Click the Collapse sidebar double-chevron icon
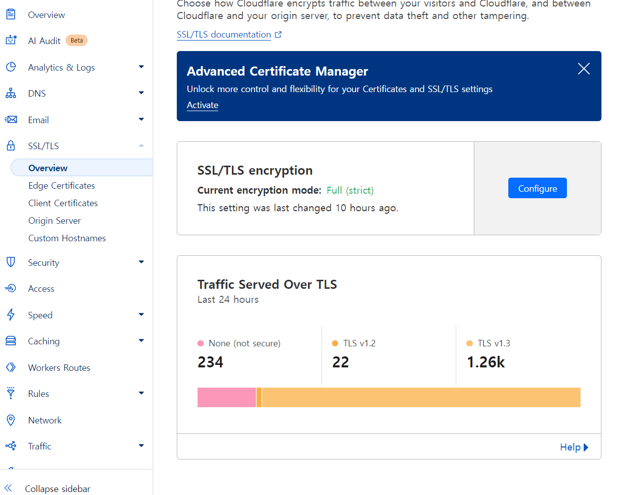 coord(8,488)
